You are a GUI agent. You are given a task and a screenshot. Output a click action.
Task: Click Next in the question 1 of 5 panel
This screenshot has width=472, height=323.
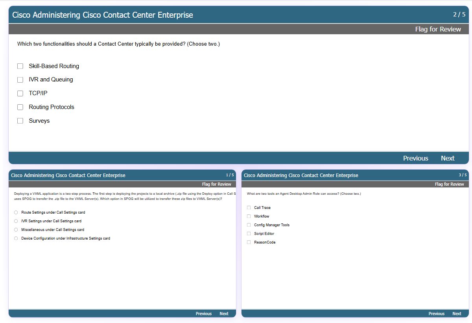coord(224,314)
